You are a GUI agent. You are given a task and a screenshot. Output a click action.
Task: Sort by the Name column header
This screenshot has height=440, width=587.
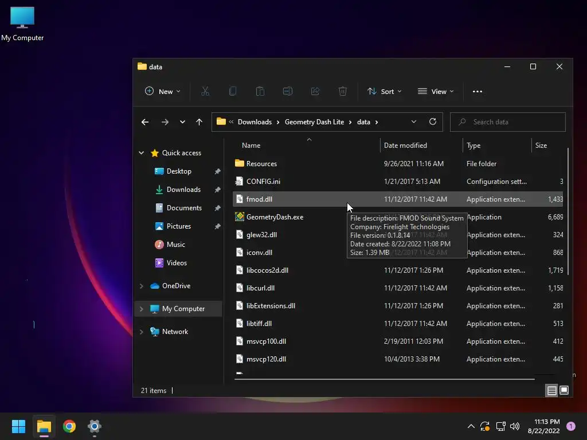[x=251, y=145]
